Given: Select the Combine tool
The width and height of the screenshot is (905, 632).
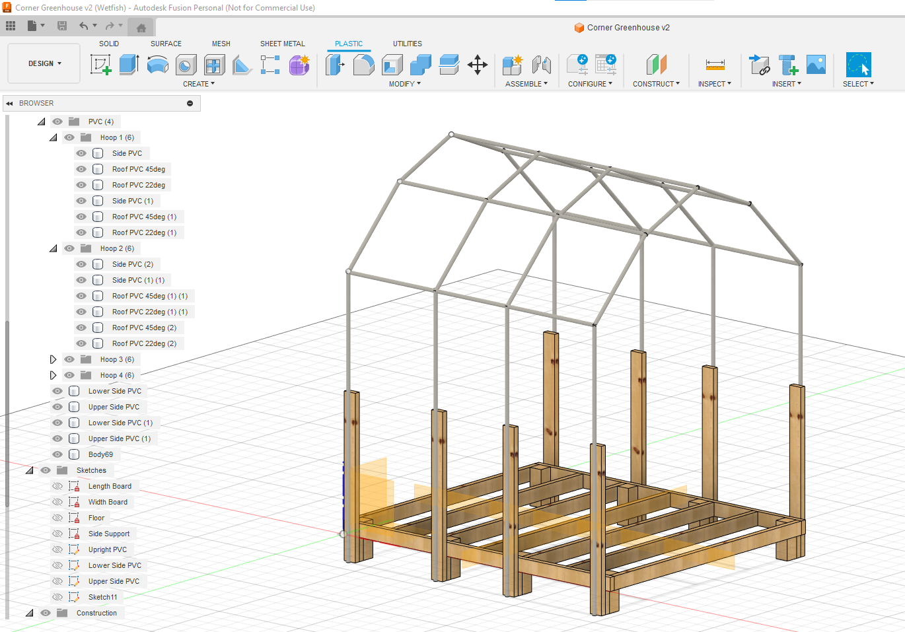Looking at the screenshot, I should click(421, 65).
